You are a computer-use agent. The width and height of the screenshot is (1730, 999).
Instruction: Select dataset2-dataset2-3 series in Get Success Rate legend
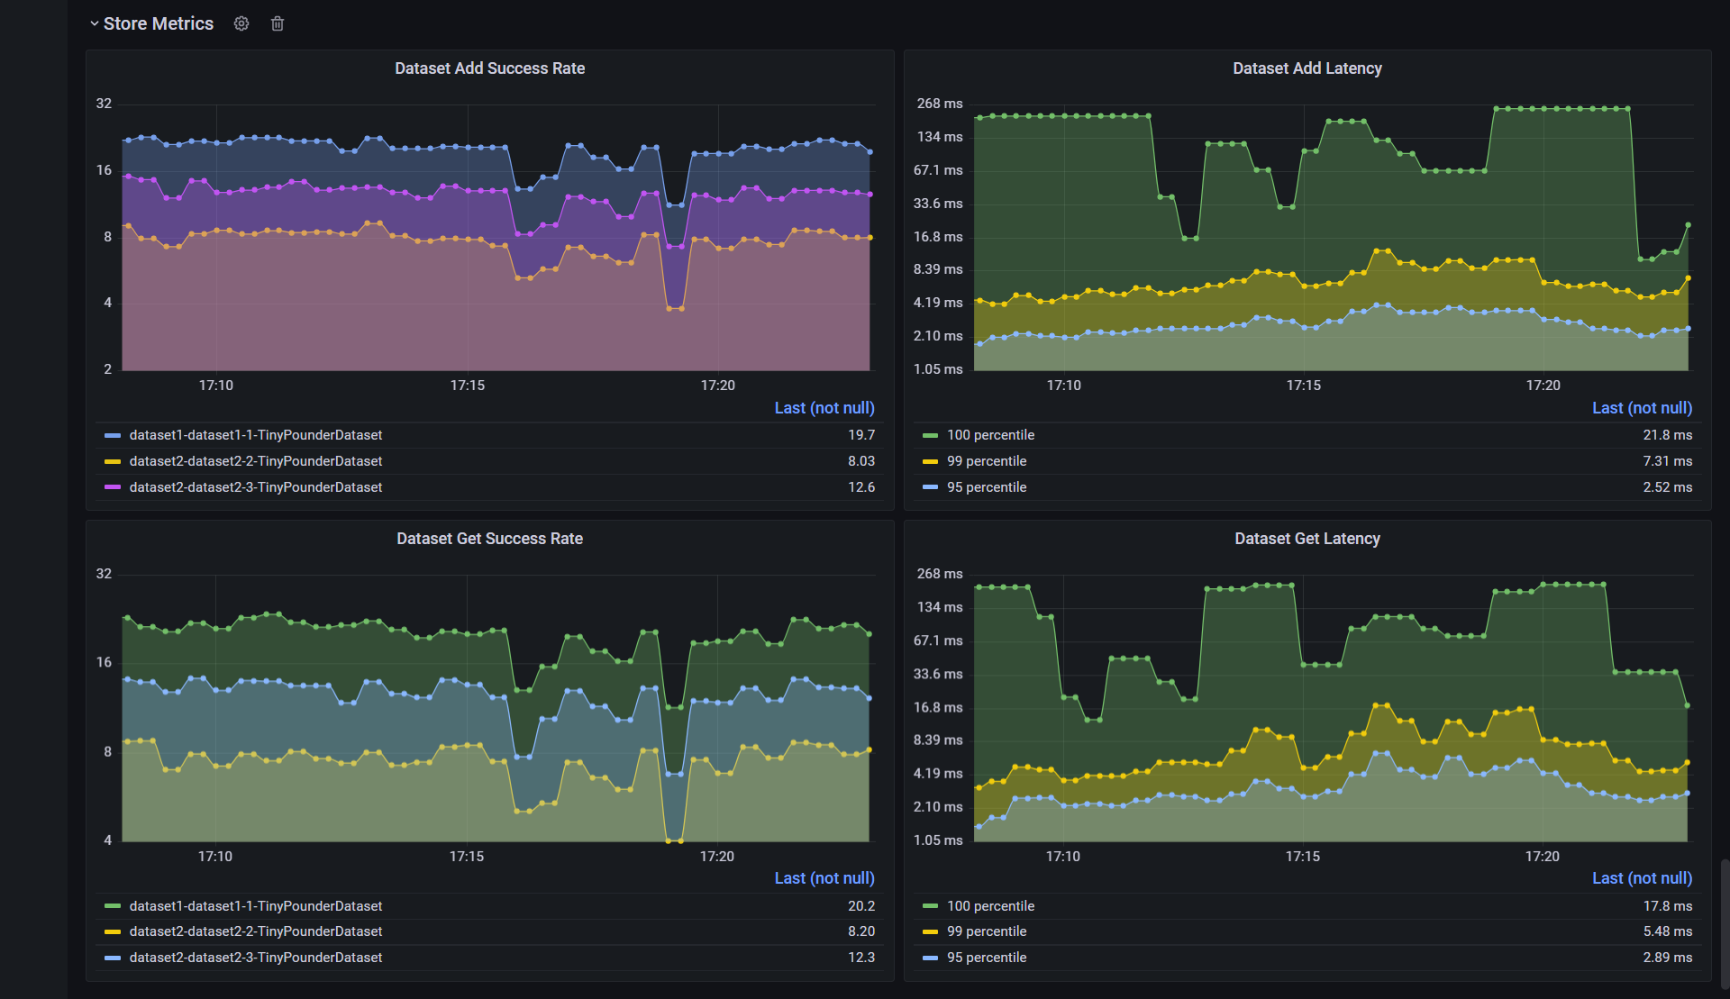click(256, 958)
